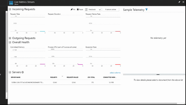
Task: Open the Sample Telemetry filter
Action: pyautogui.click(x=146, y=10)
